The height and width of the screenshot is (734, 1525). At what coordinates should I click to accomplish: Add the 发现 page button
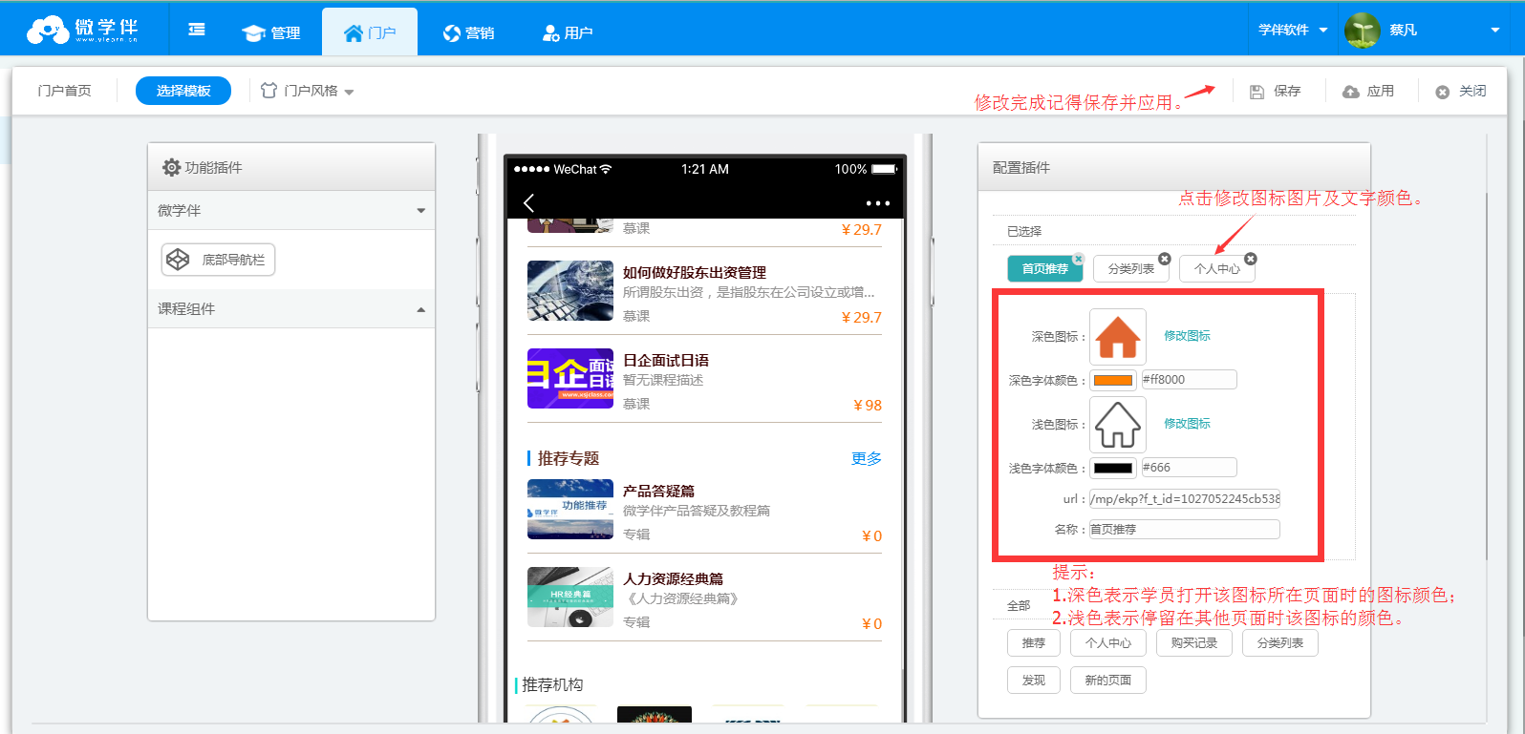pos(1034,681)
